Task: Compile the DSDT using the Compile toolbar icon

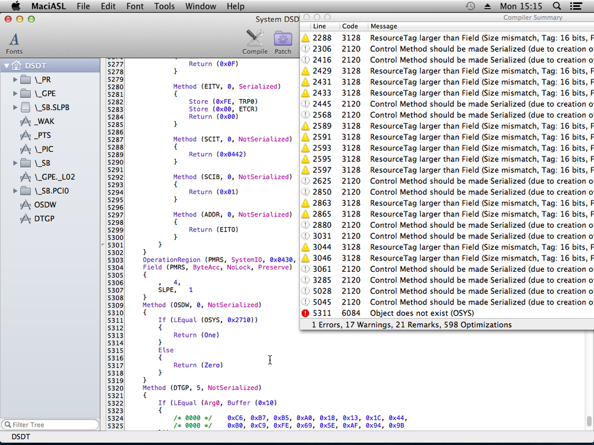Action: tap(255, 39)
